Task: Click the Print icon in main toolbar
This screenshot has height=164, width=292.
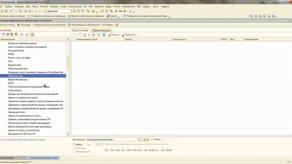Action: click(x=26, y=11)
